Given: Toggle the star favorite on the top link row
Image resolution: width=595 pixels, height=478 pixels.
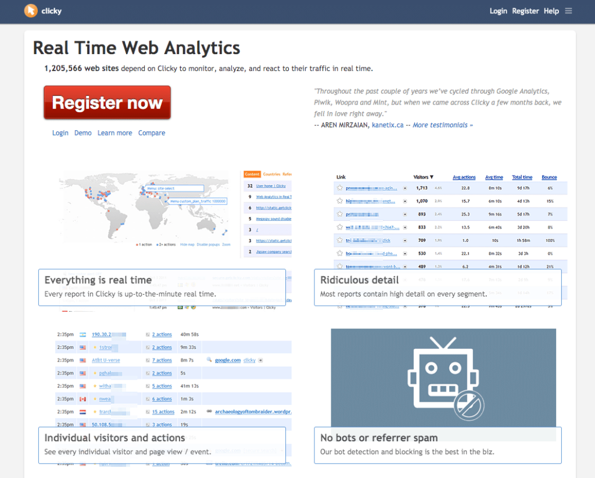Looking at the screenshot, I should tap(339, 187).
